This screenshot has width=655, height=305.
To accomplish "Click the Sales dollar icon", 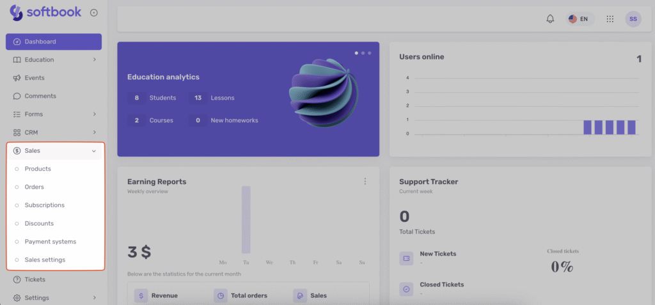I will coord(17,151).
